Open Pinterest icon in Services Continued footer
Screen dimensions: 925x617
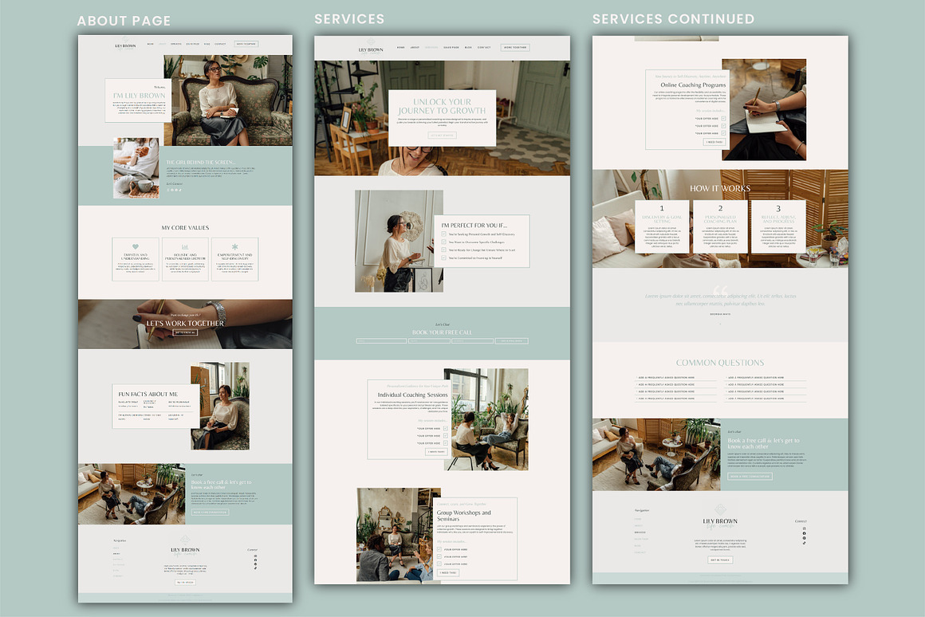(804, 538)
